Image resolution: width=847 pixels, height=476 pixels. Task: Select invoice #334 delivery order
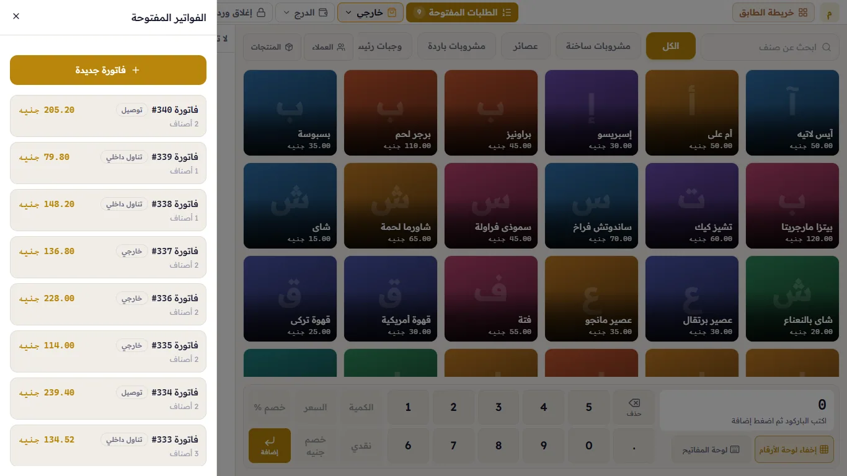108,399
